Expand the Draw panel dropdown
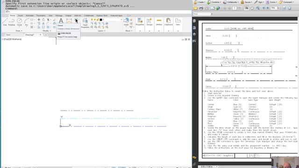The image size is (299, 168). 19,31
